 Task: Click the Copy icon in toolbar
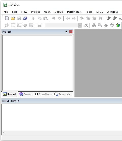click(39, 18)
